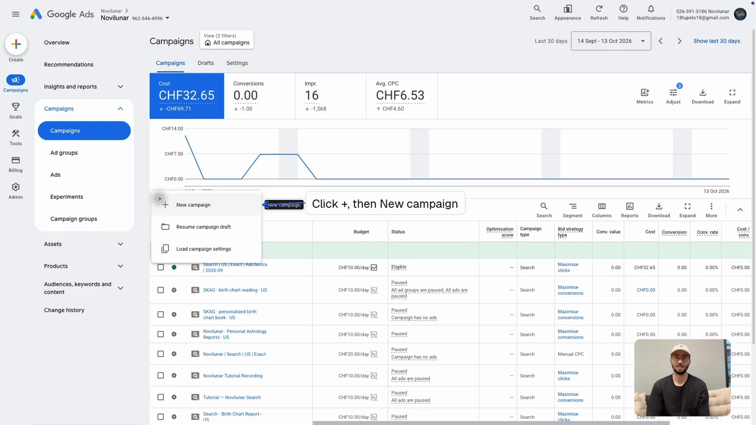This screenshot has width=756, height=425.
Task: Open the main hamburger menu
Action: [x=16, y=14]
